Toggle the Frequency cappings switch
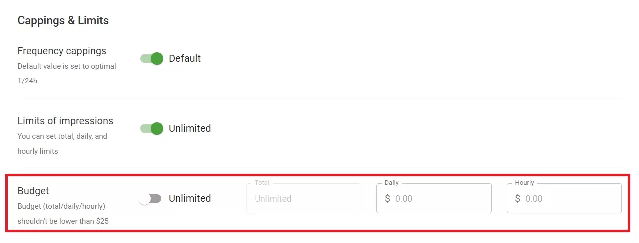The image size is (639, 243). [x=152, y=59]
